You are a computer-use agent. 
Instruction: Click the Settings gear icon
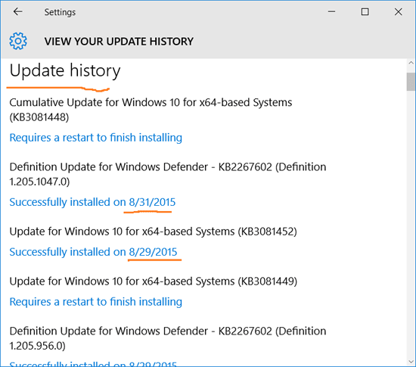point(18,41)
